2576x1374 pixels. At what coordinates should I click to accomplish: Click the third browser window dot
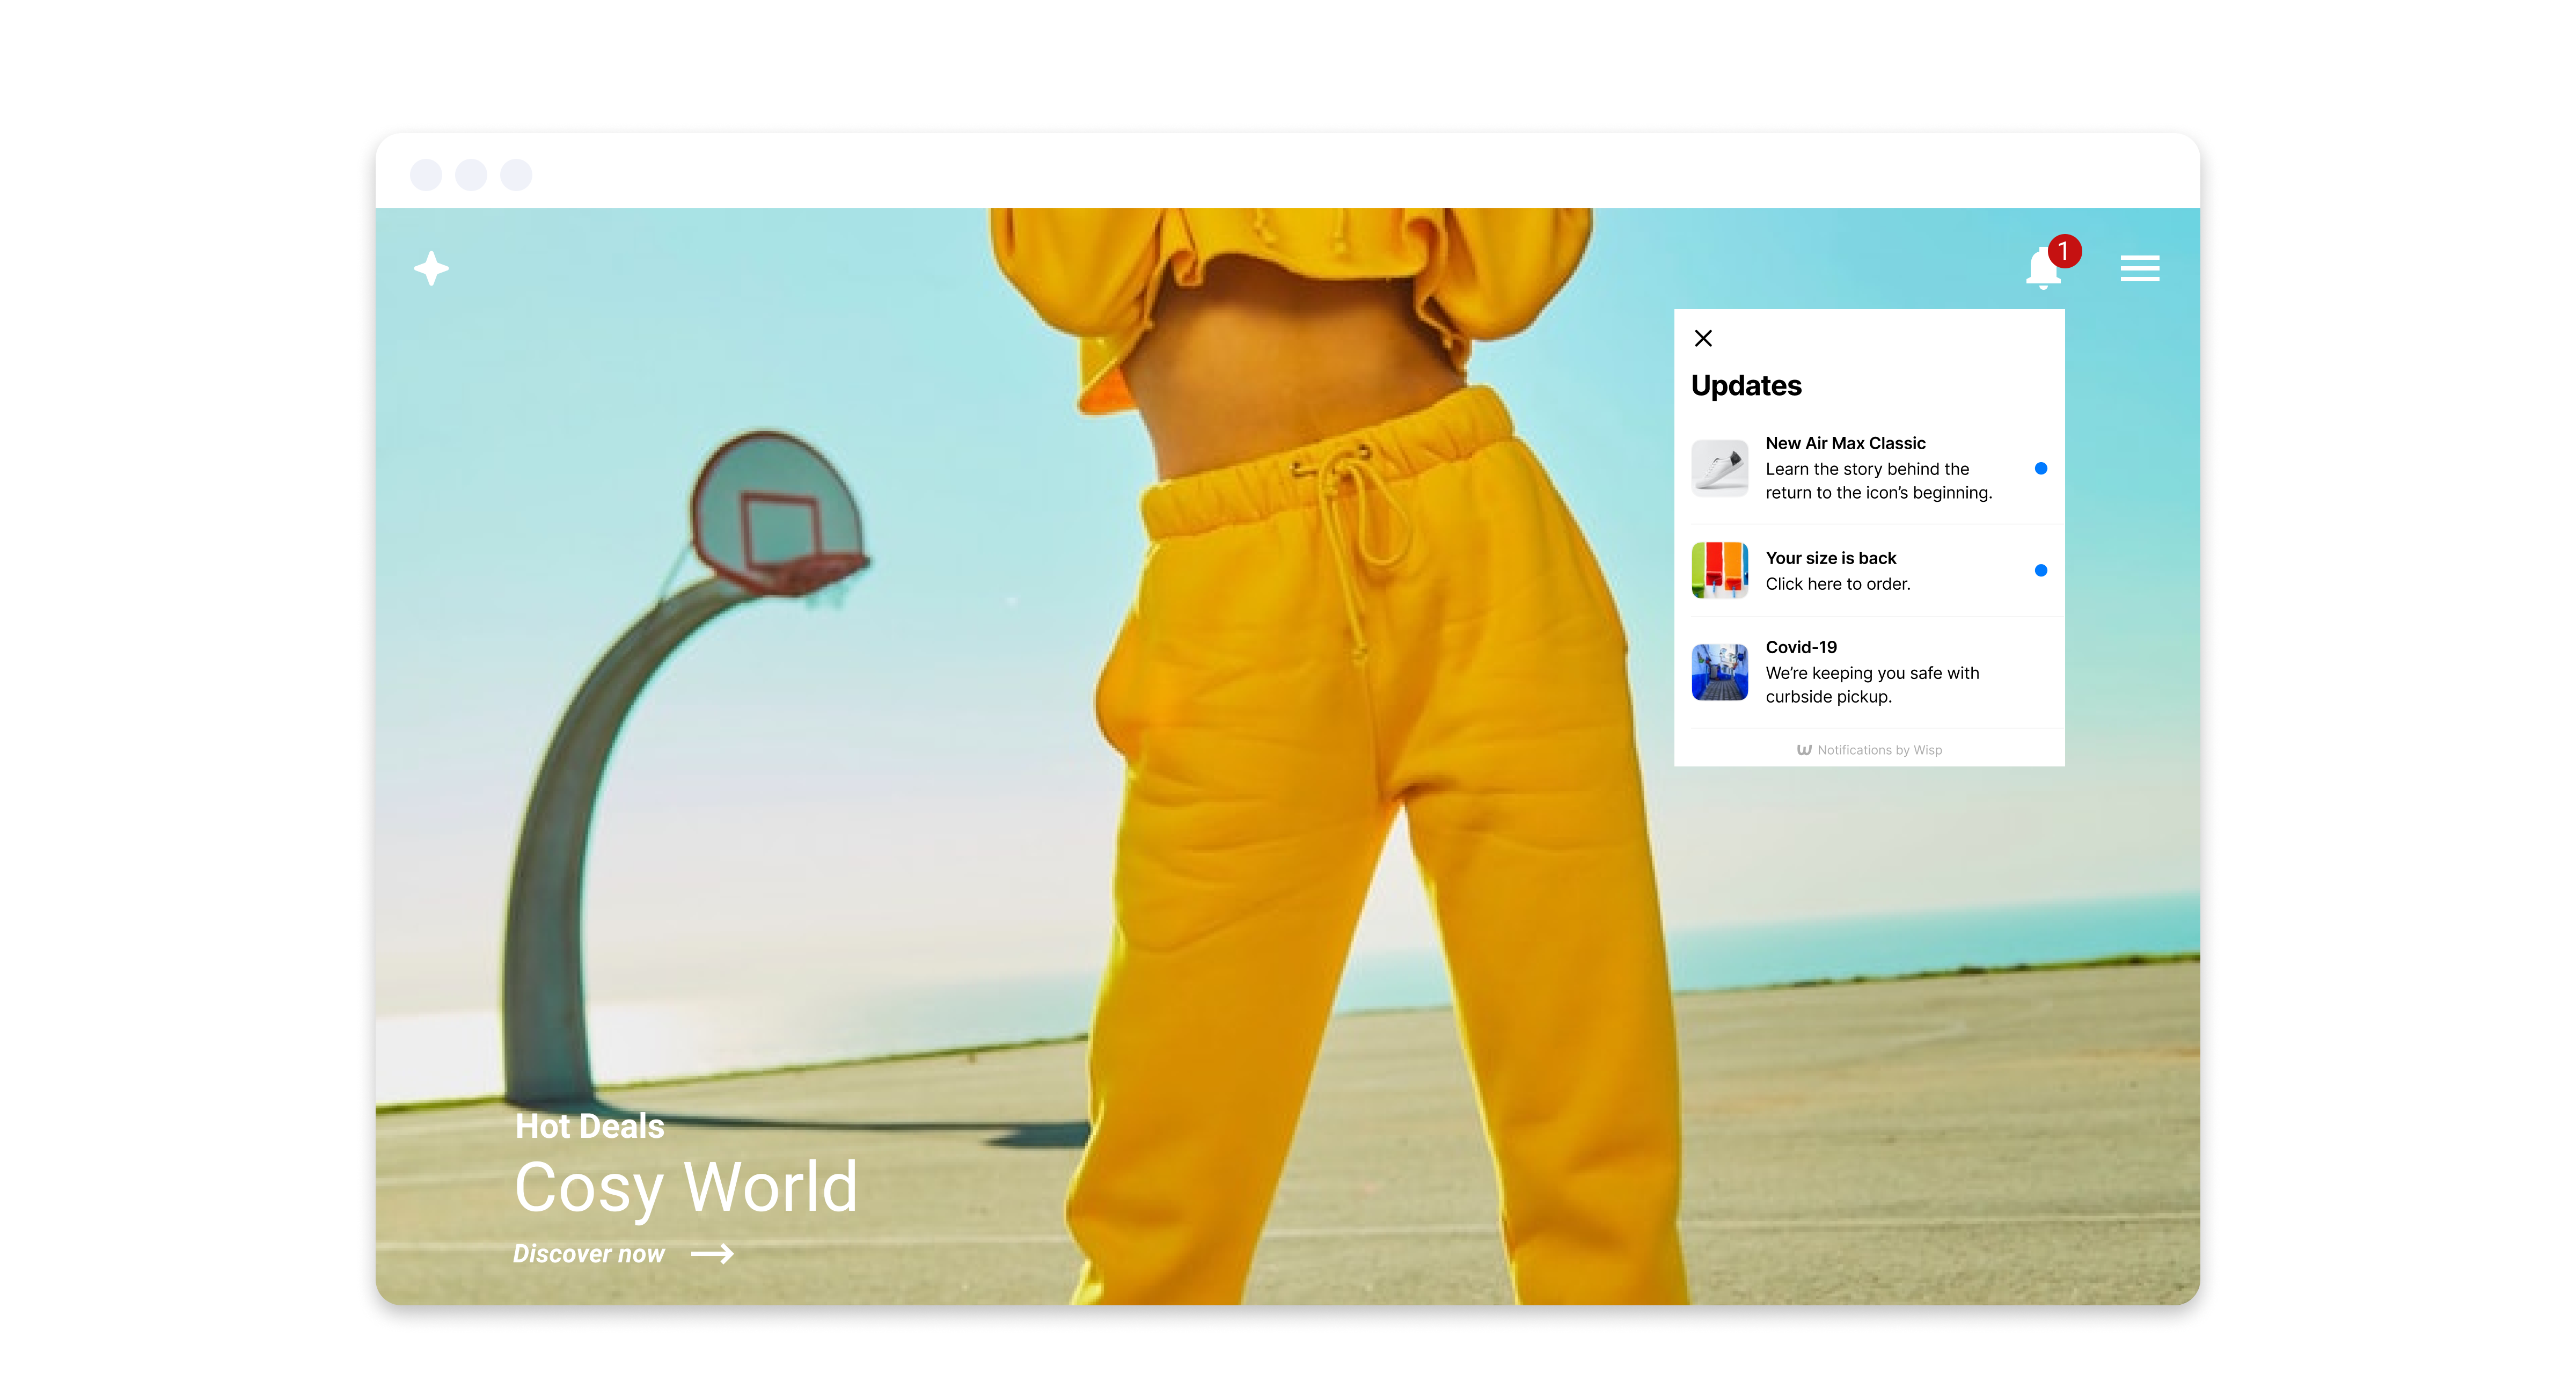point(516,175)
